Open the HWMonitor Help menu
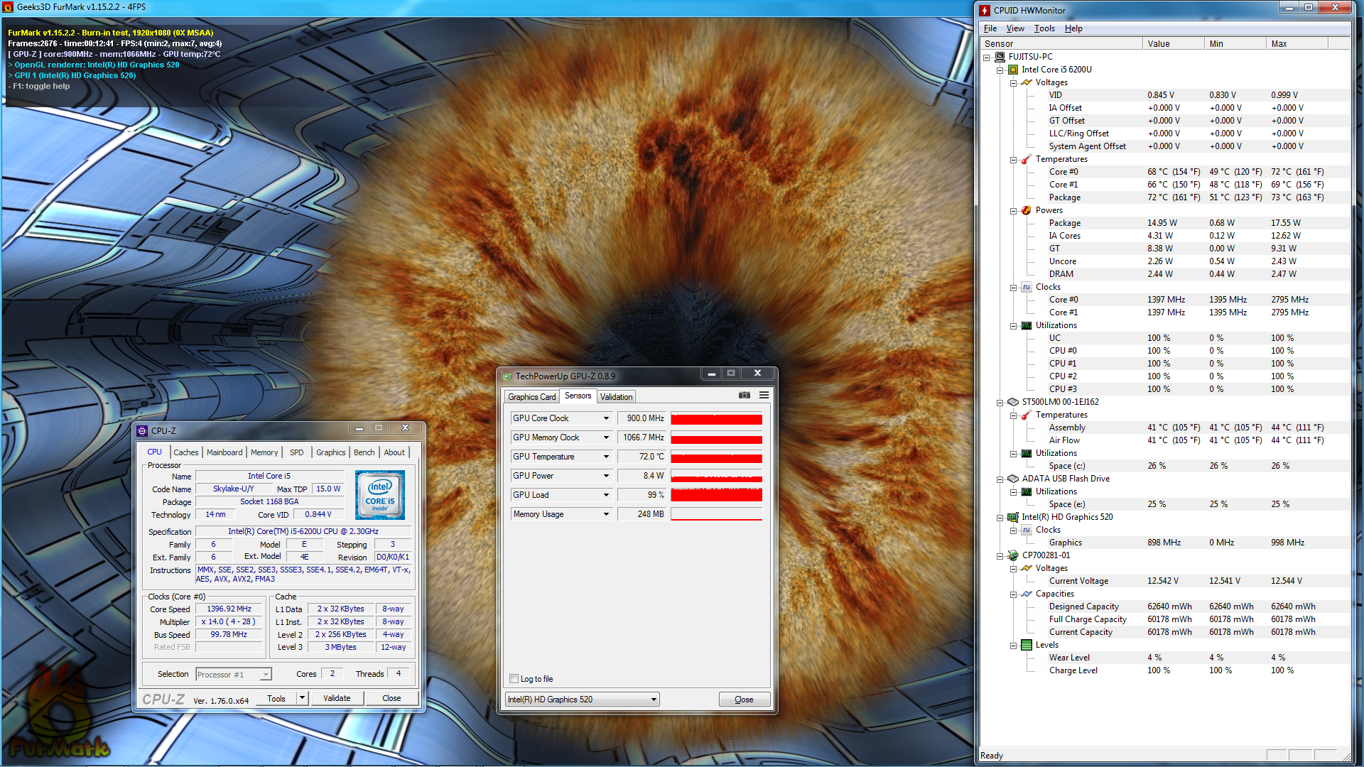 [1073, 28]
